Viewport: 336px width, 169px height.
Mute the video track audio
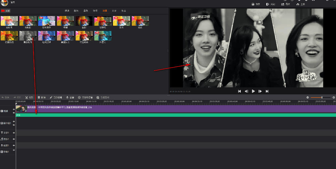(x=14, y=113)
